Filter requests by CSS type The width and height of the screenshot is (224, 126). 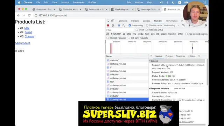tap(129, 34)
